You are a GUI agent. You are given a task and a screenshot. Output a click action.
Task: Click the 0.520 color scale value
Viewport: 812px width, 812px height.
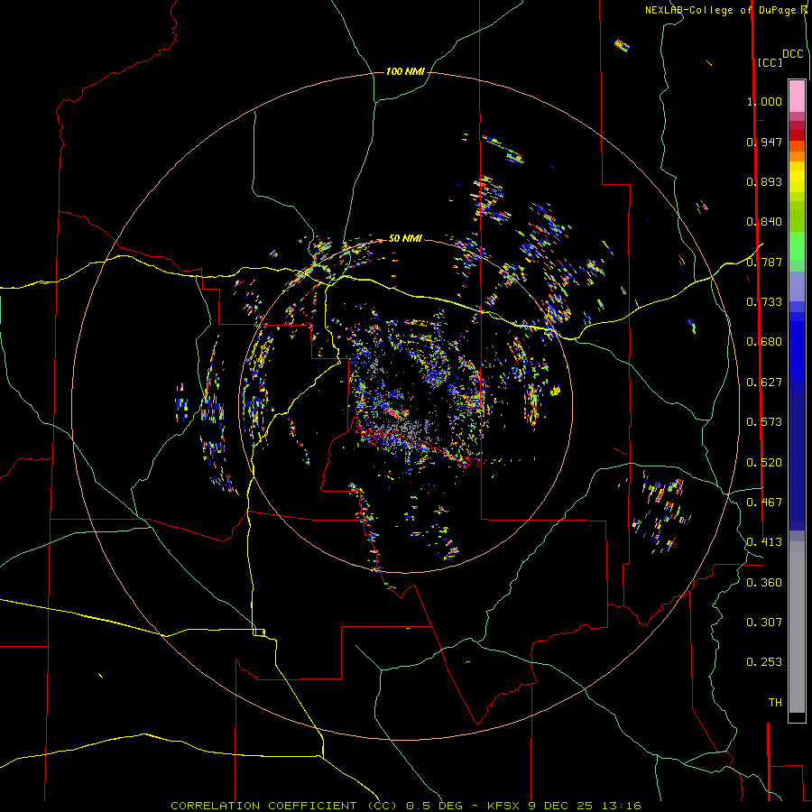tap(764, 463)
